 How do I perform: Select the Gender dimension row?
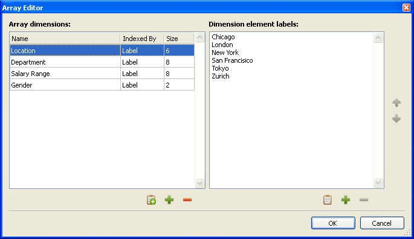pyautogui.click(x=102, y=85)
